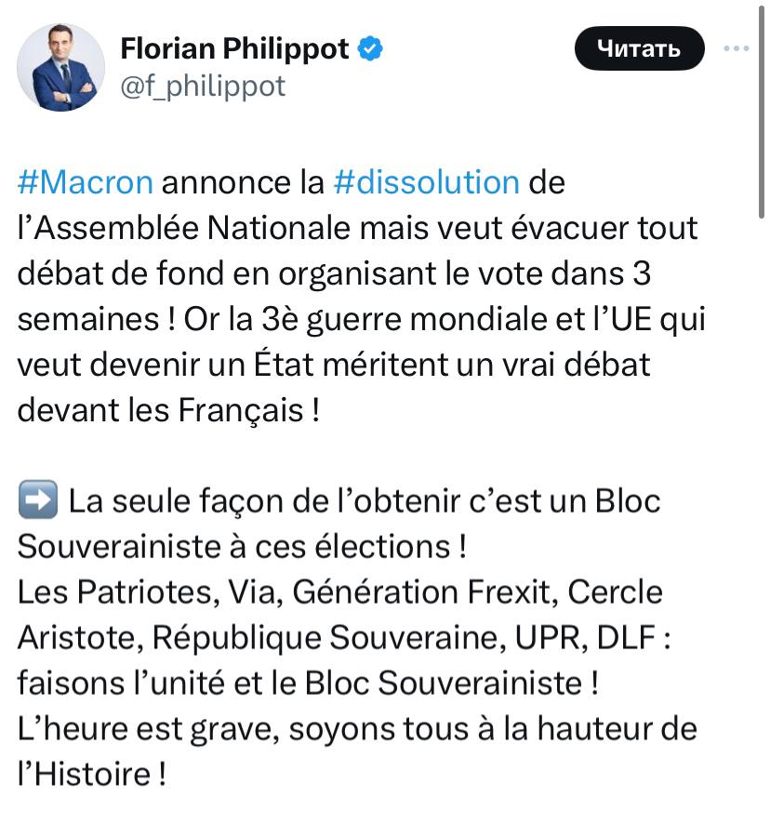The width and height of the screenshot is (770, 825).
Task: Click the line "faisons l'unité et le Bloc Souverainiste"
Action: pyautogui.click(x=307, y=683)
